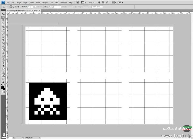The height and width of the screenshot is (139, 193).
Task: Toggle Quick Mask mode
Action: click(3, 92)
